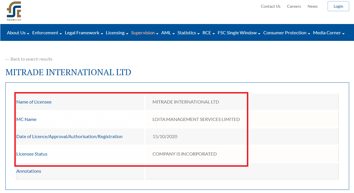The image size is (354, 193).
Task: Select the Name of Licensee label
Action: coord(34,102)
